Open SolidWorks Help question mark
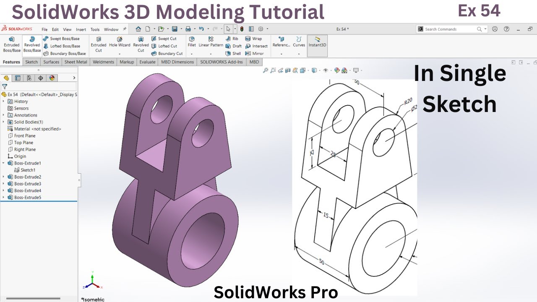Image resolution: width=537 pixels, height=302 pixels. (506, 29)
